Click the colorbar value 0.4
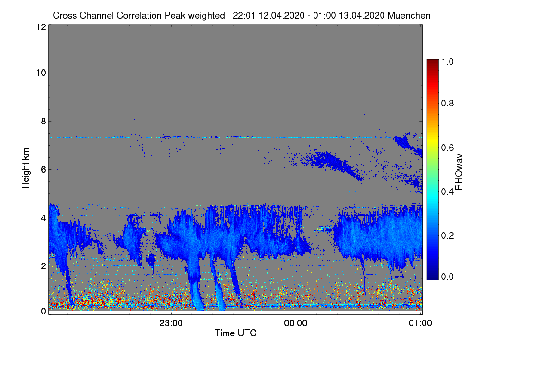Image resolution: width=555 pixels, height=370 pixels. click(447, 191)
